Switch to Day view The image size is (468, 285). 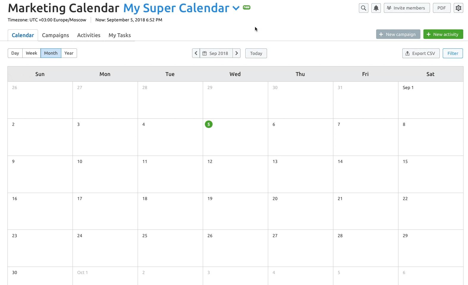15,53
